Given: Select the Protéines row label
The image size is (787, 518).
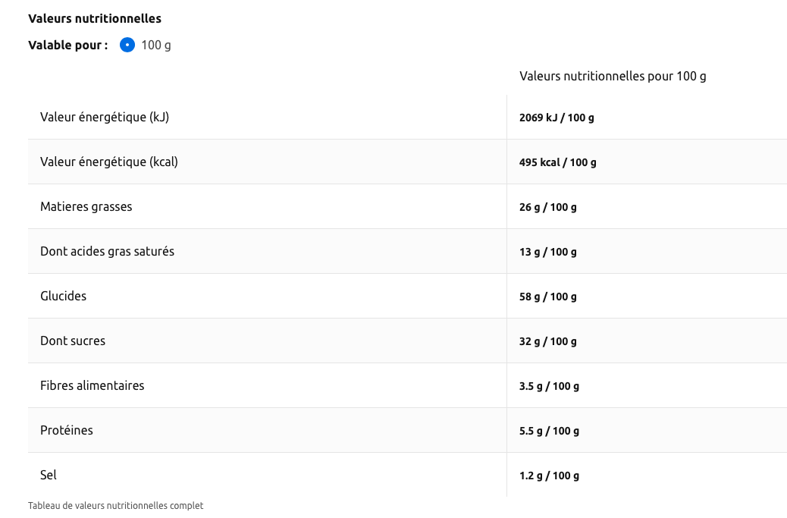Looking at the screenshot, I should [x=67, y=430].
